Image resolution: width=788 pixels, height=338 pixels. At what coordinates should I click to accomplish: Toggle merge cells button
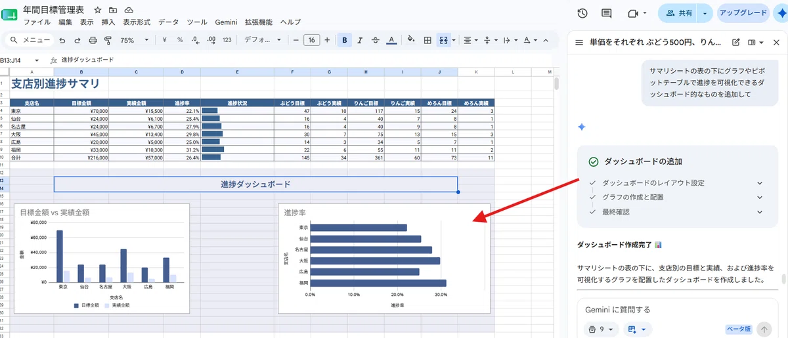tap(443, 40)
